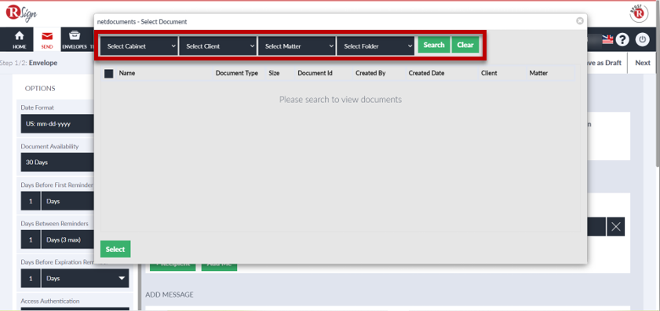Open Days Between Reminders unit dropdown
The width and height of the screenshot is (660, 311).
[67, 240]
